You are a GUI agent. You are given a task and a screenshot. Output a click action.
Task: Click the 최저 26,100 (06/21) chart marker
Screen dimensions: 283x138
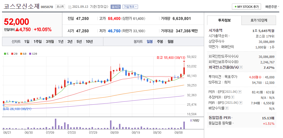click(17, 109)
